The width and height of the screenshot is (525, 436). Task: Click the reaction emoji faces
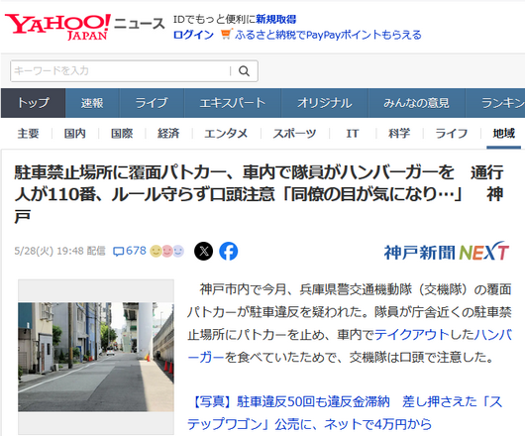167,251
